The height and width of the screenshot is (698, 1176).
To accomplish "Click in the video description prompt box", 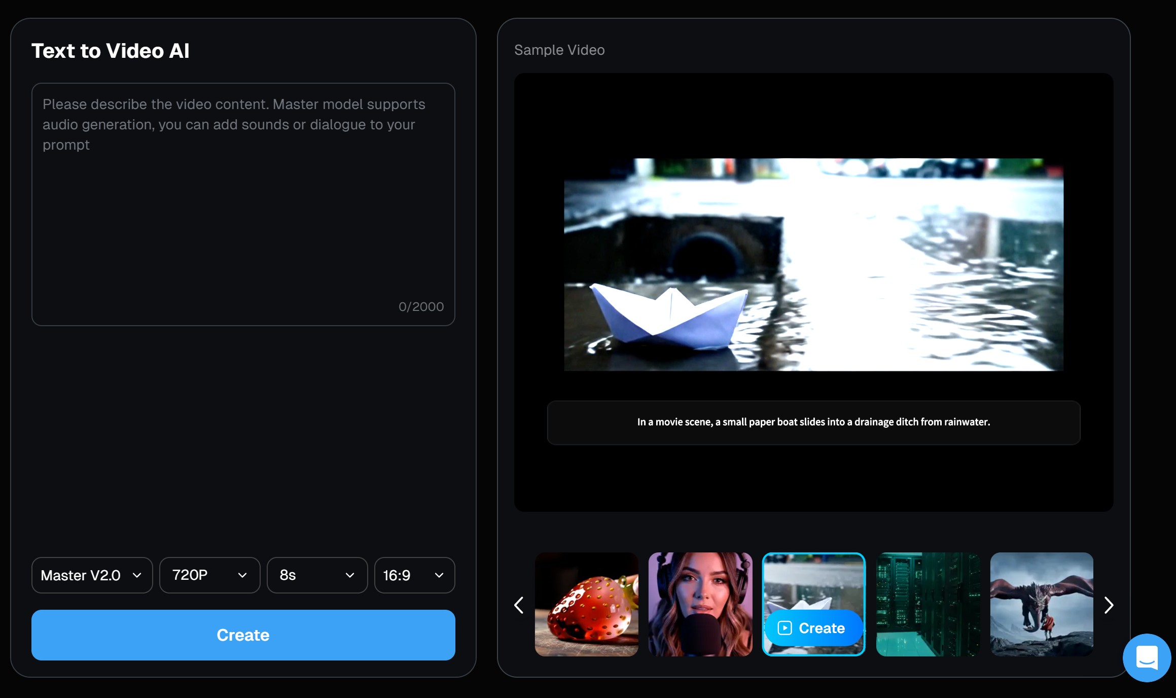I will click(x=243, y=204).
